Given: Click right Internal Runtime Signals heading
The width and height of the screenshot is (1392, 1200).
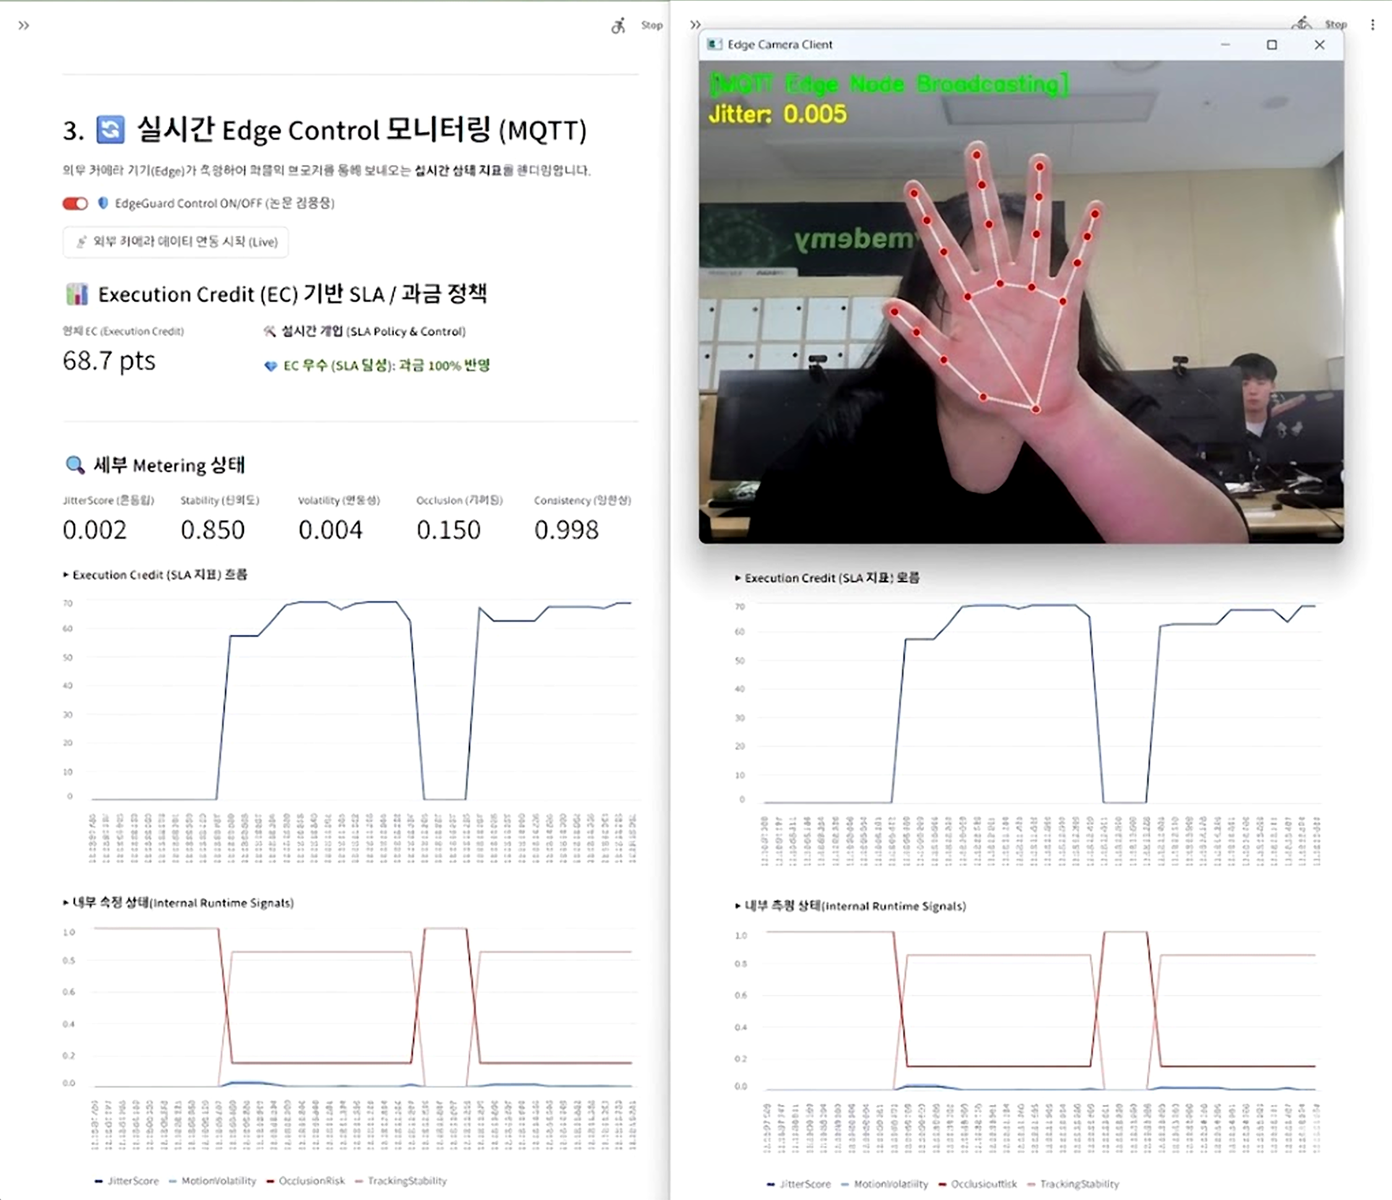Looking at the screenshot, I should tap(851, 906).
